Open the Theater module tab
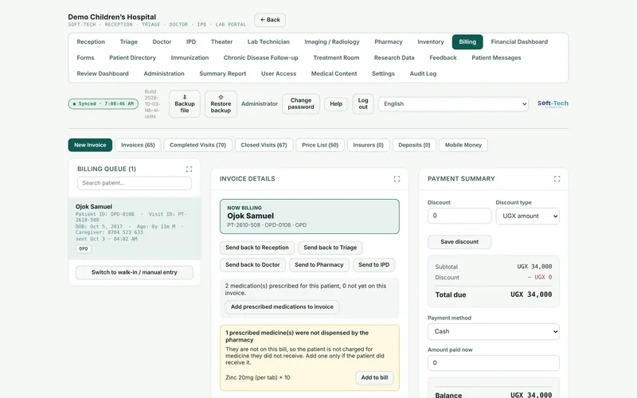The width and height of the screenshot is (637, 398). click(x=221, y=42)
